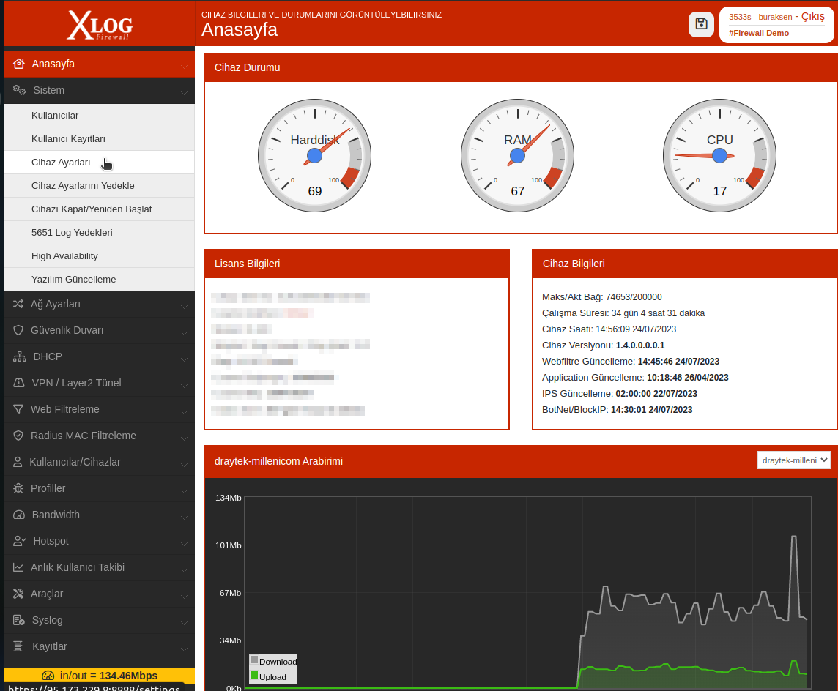
Task: Click the Application Güncelleme timestamp line
Action: 635,378
